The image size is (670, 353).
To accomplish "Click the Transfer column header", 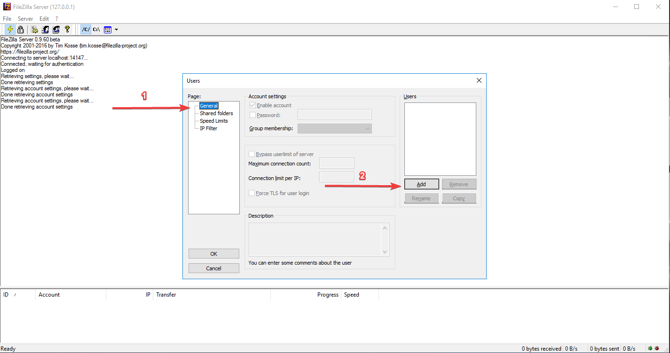I will pyautogui.click(x=212, y=295).
